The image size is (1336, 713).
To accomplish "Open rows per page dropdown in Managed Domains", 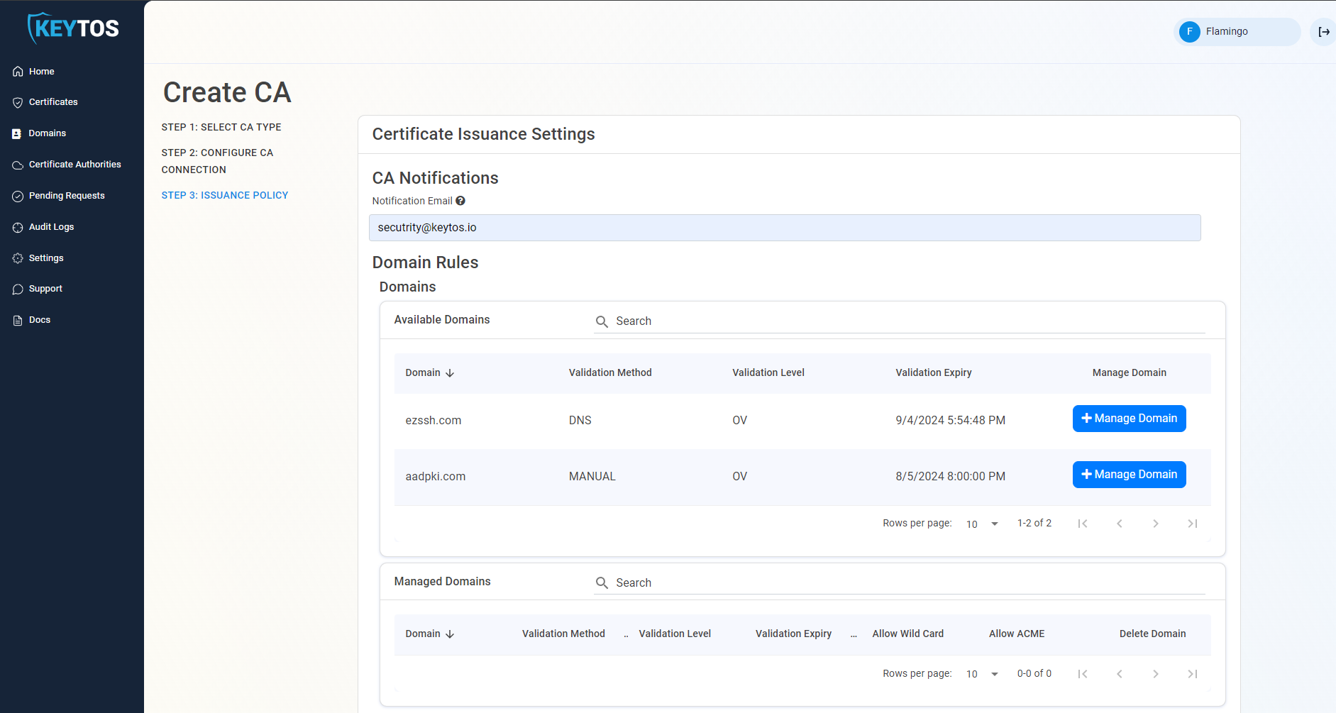I will [983, 674].
